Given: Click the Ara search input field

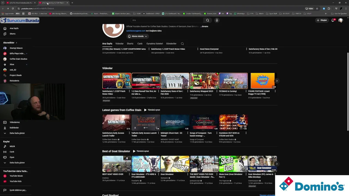Looking at the screenshot, I should pos(166,20).
